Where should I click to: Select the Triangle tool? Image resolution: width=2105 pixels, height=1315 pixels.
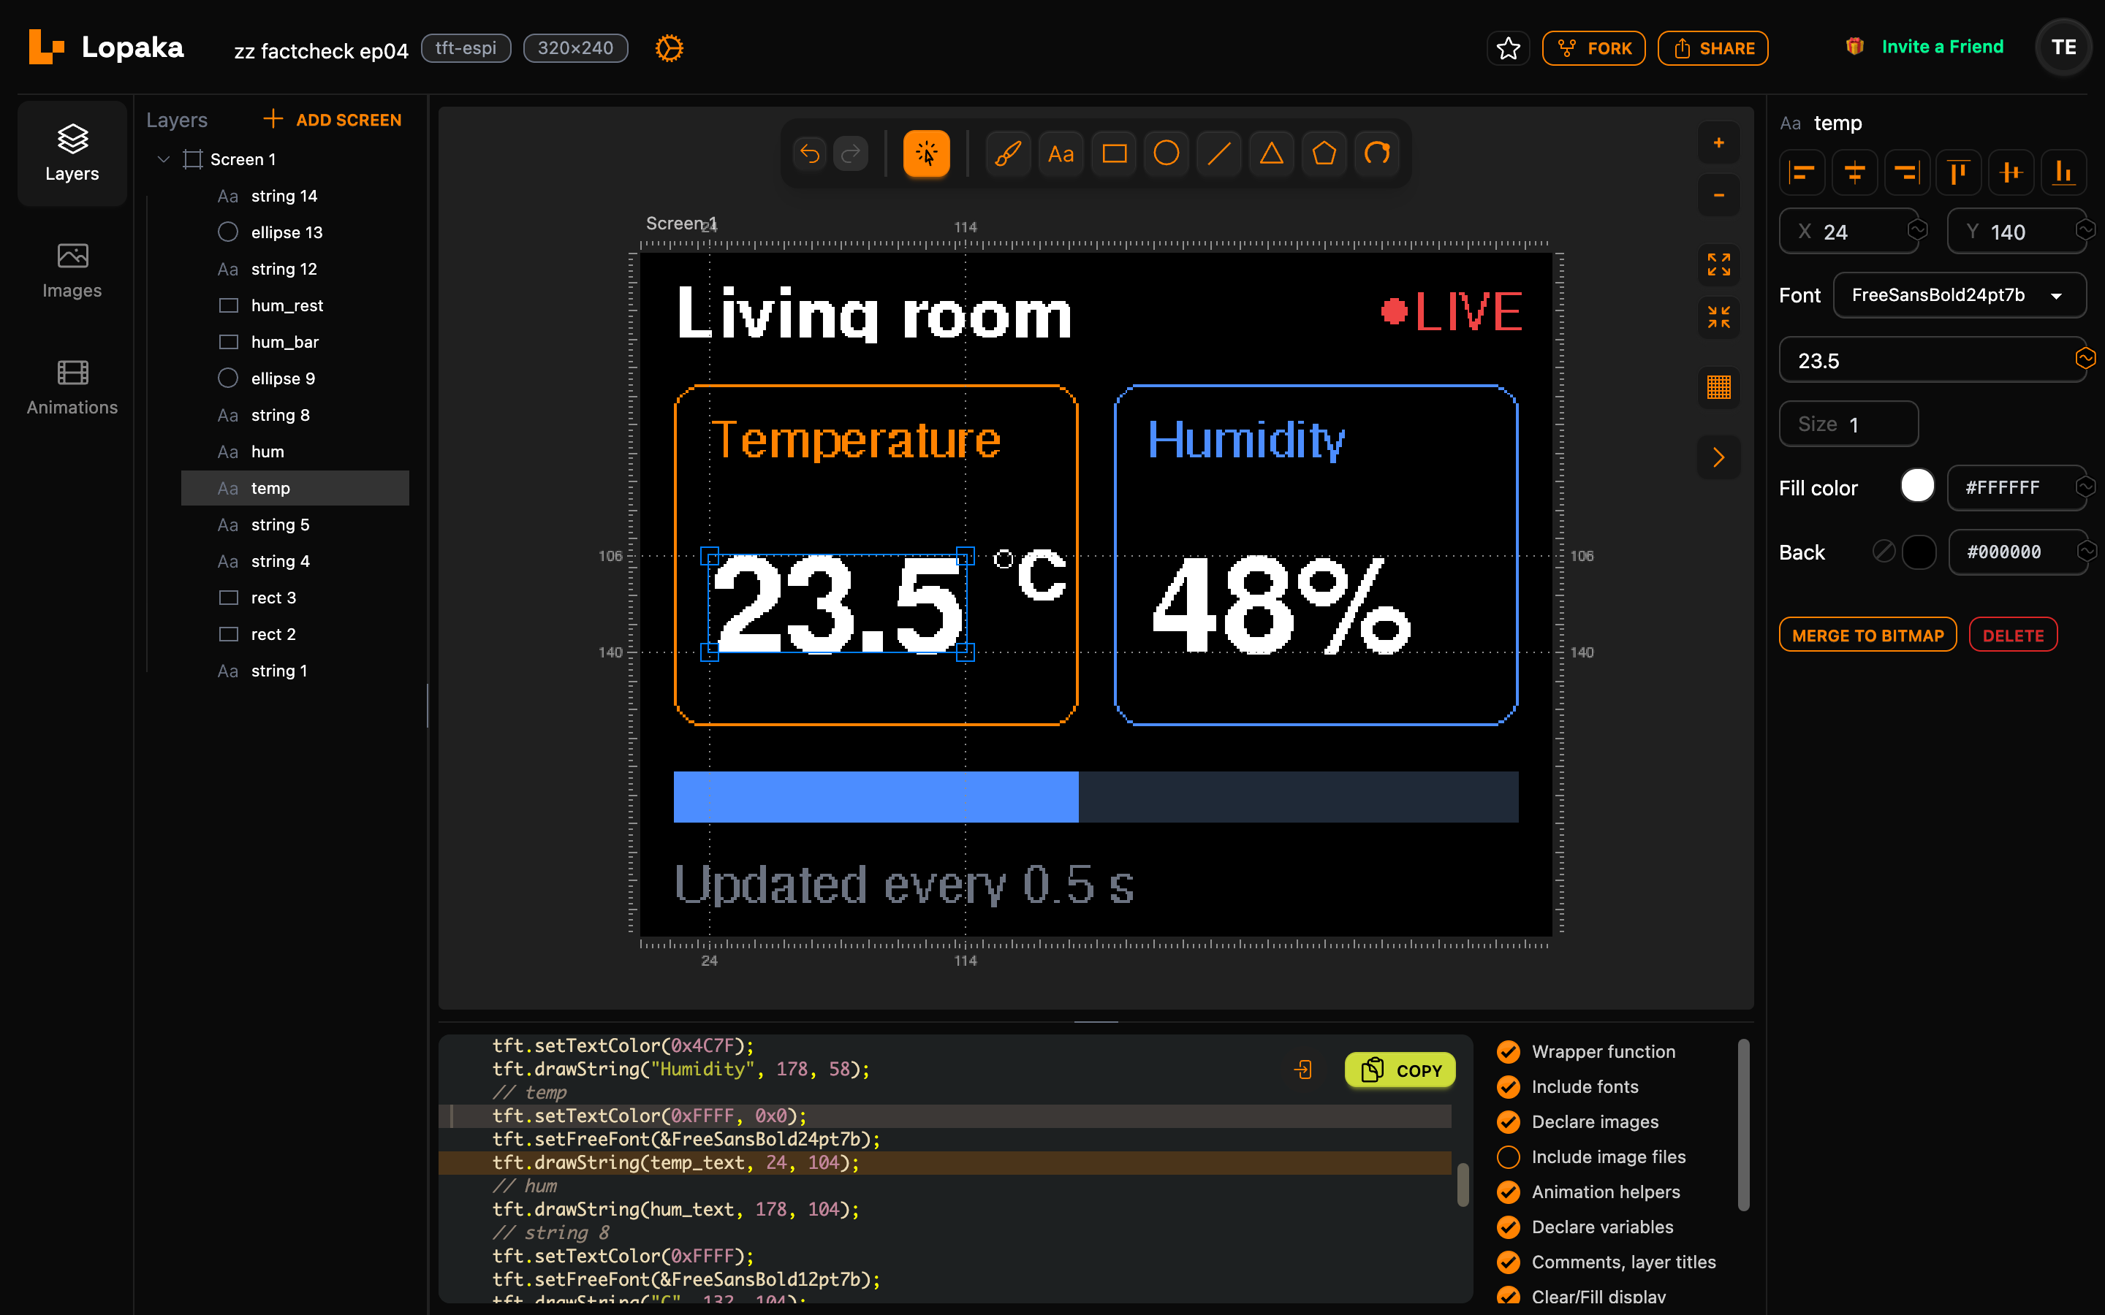[1272, 154]
